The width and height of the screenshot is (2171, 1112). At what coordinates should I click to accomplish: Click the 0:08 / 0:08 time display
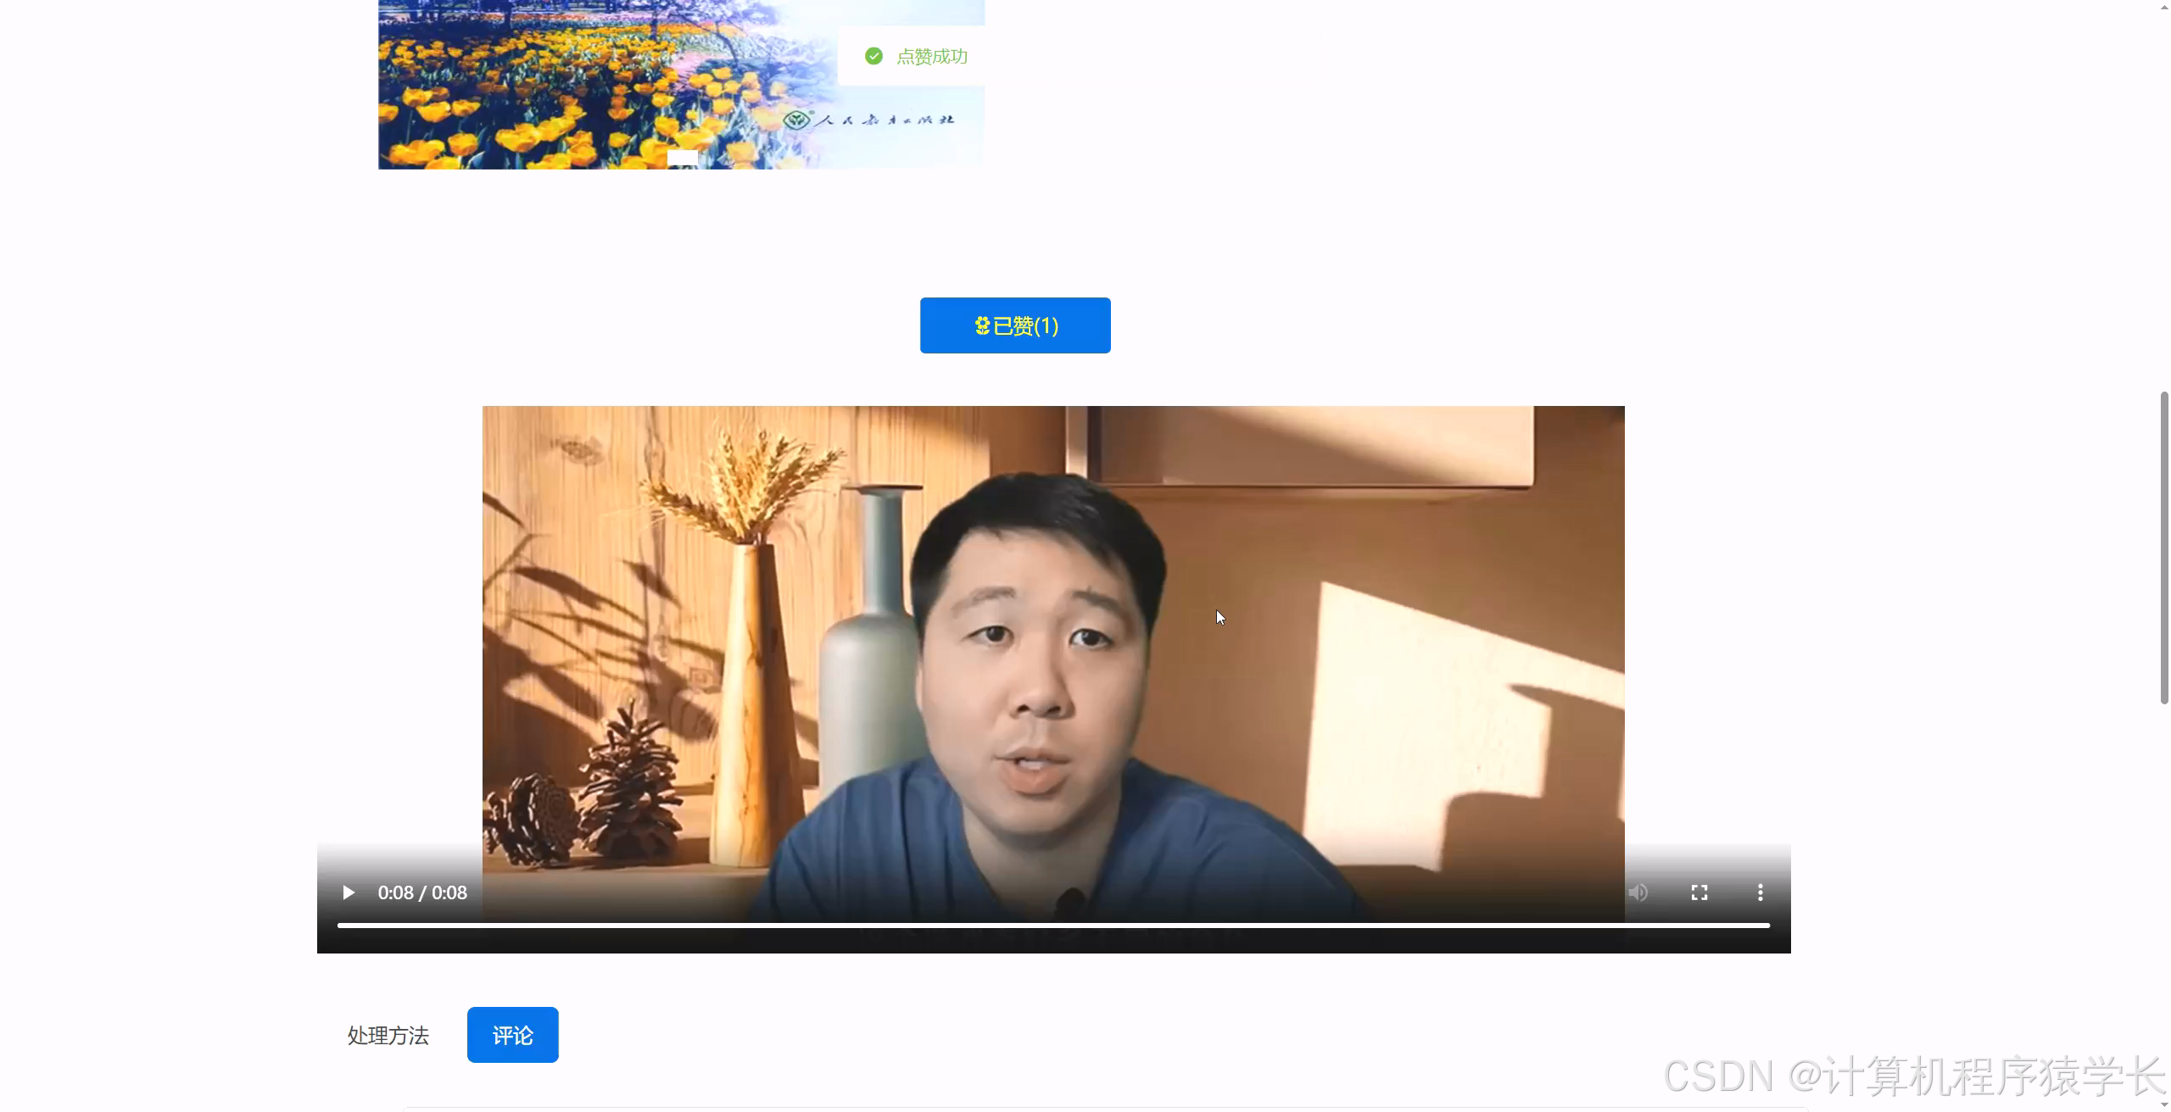tap(422, 892)
